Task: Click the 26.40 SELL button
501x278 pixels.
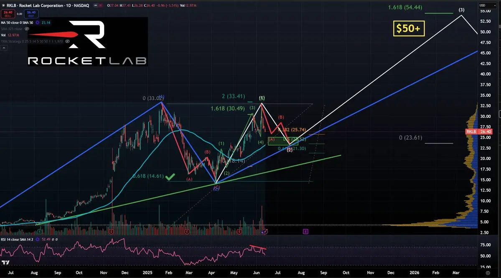Action: point(8,14)
